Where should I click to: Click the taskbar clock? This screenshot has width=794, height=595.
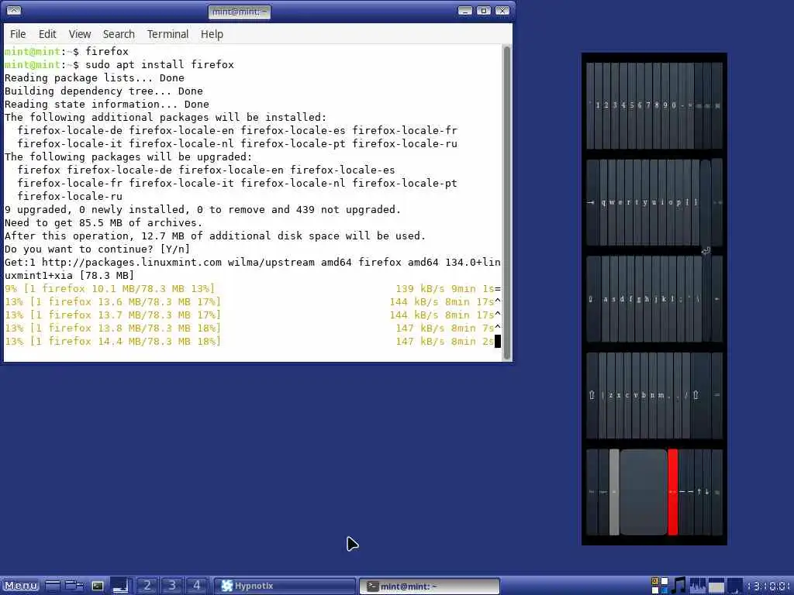pos(770,586)
